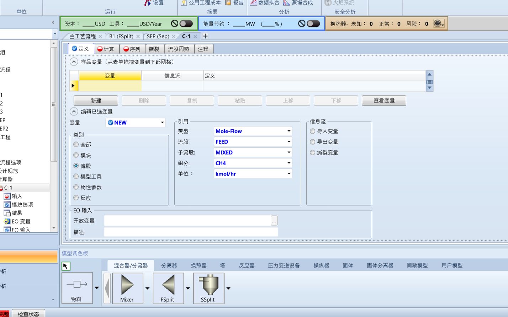The height and width of the screenshot is (317, 508).
Task: Collapse navigation pane with left chevron
Action: 53,22
